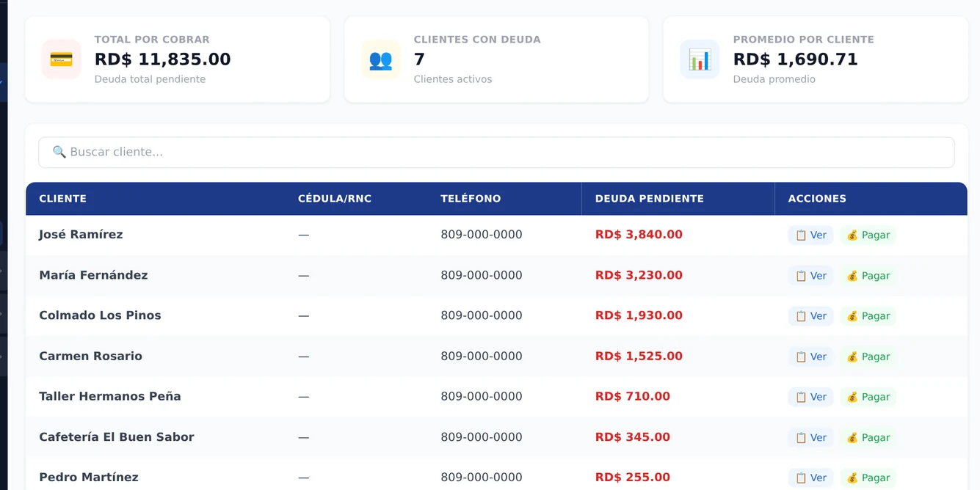Click the credit card icon in Total por Cobrar
This screenshot has width=980, height=490.
tap(61, 59)
